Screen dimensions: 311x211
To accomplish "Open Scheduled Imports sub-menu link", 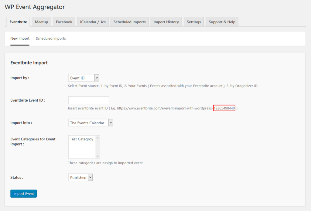I will click(51, 39).
